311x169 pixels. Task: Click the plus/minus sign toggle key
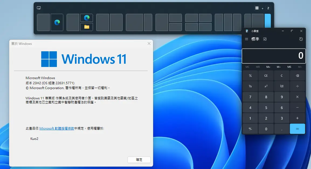point(250,129)
